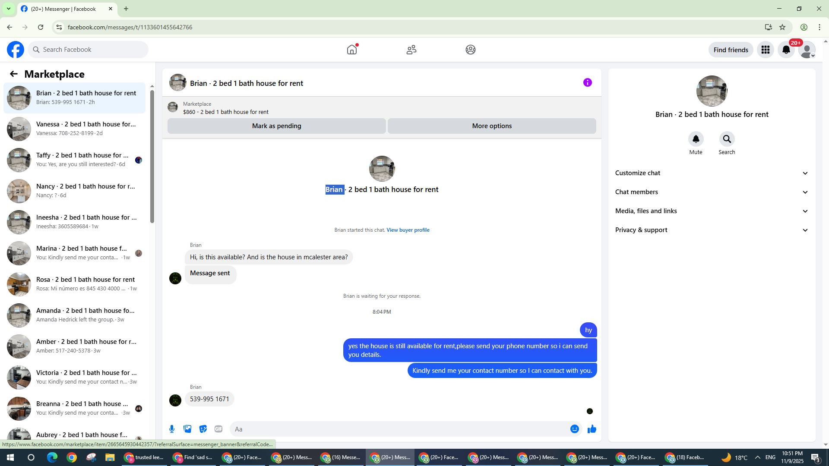Viewport: 829px width, 466px height.
Task: Open Chrome tab search dropdown
Action: (8, 9)
